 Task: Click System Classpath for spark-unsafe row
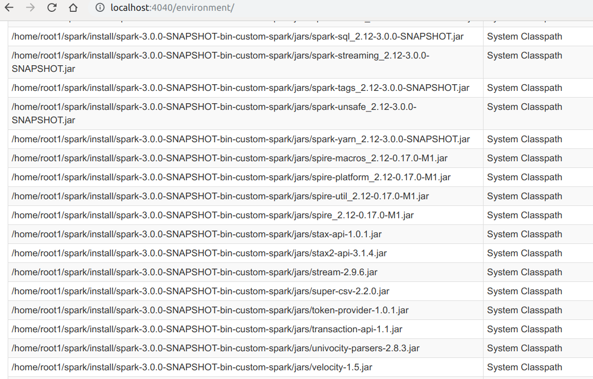pyautogui.click(x=524, y=107)
